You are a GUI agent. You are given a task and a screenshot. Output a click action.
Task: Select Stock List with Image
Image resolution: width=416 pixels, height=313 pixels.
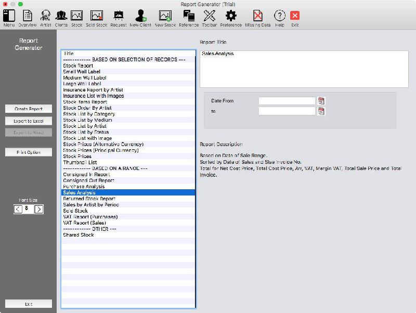coord(128,138)
